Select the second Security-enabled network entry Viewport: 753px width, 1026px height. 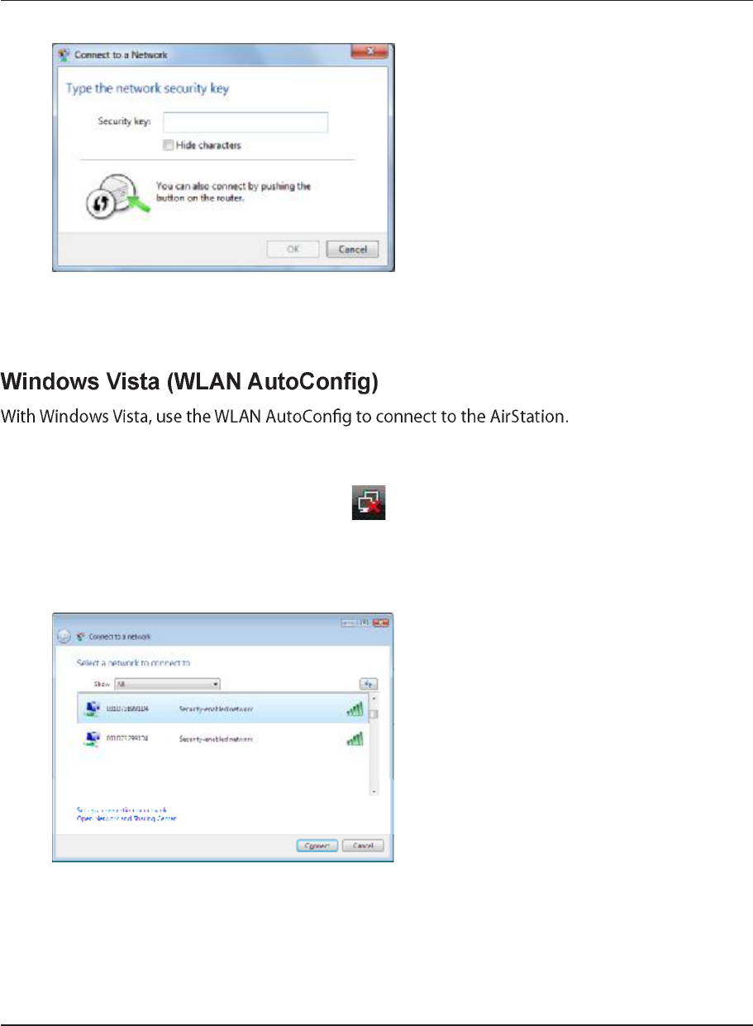tap(223, 739)
